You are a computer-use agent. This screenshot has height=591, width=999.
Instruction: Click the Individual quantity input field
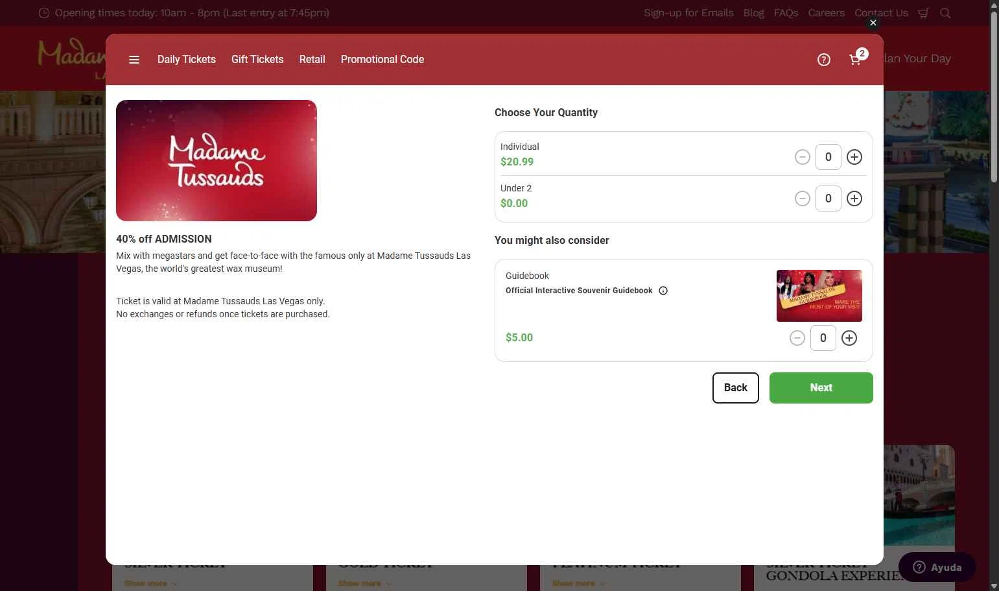tap(829, 157)
